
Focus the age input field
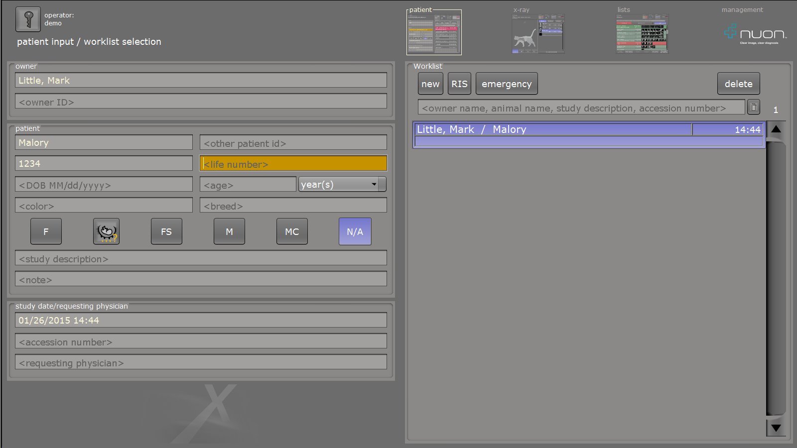[x=248, y=184]
